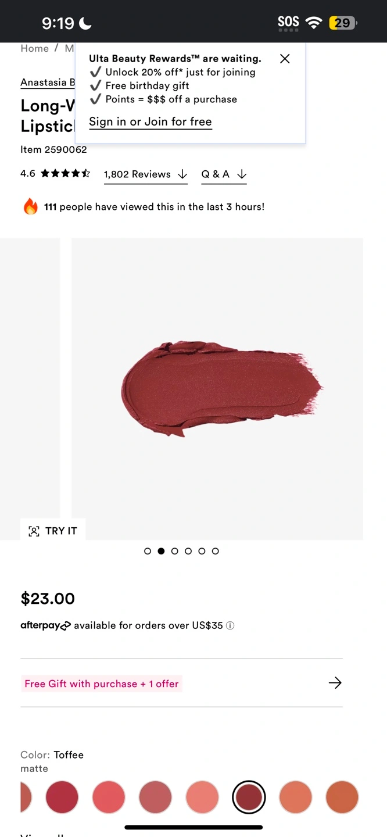Open Anastasia brand link

tap(48, 83)
